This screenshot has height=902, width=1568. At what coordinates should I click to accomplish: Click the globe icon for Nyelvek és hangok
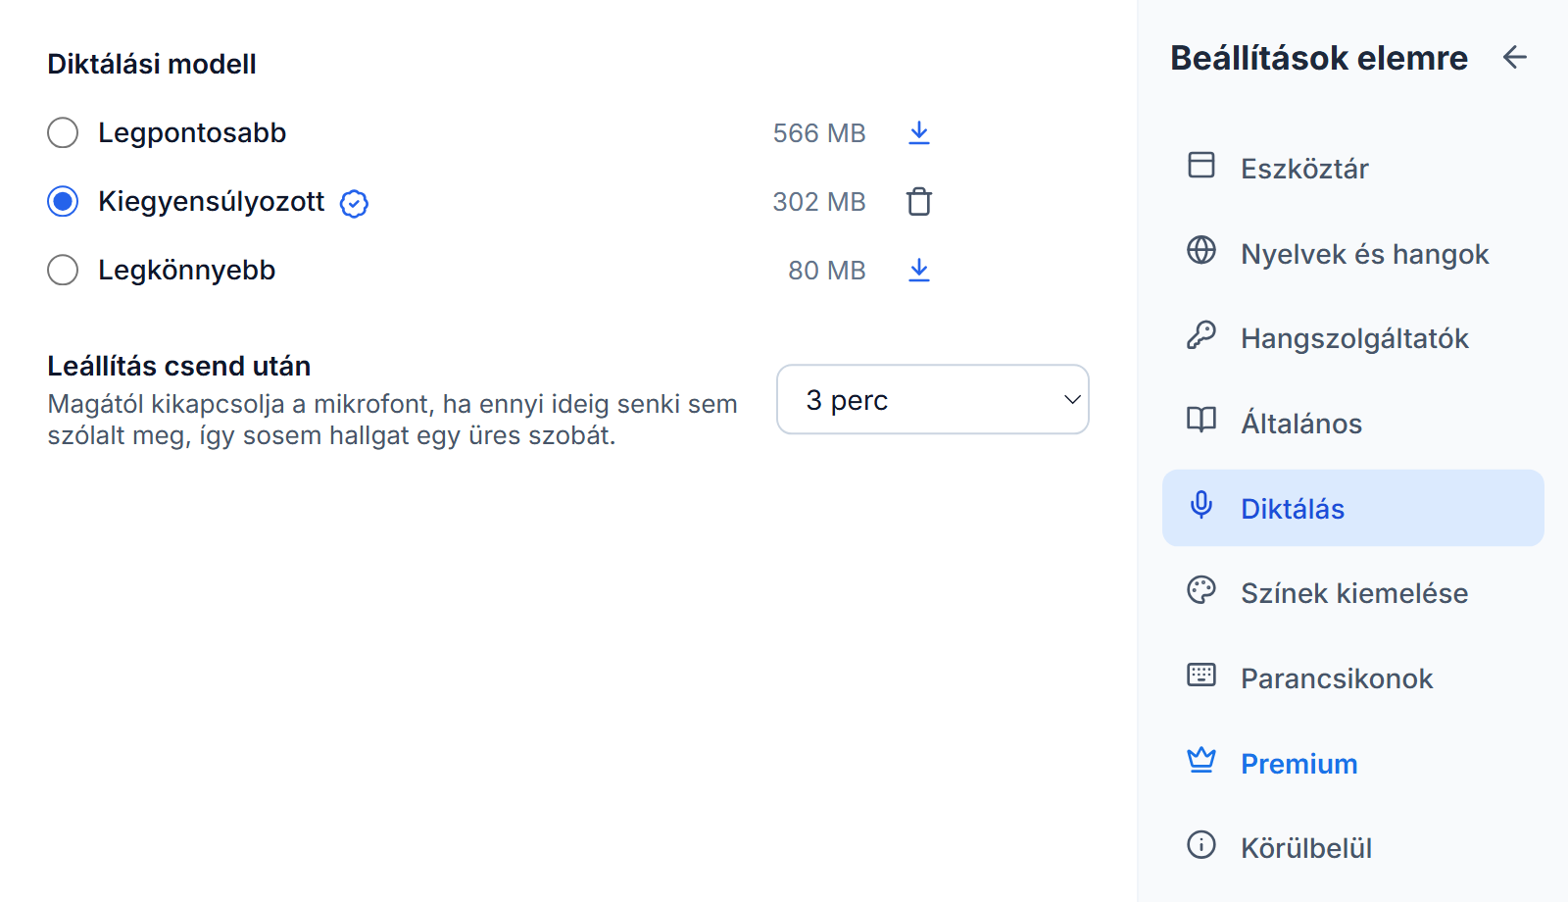[x=1200, y=250]
